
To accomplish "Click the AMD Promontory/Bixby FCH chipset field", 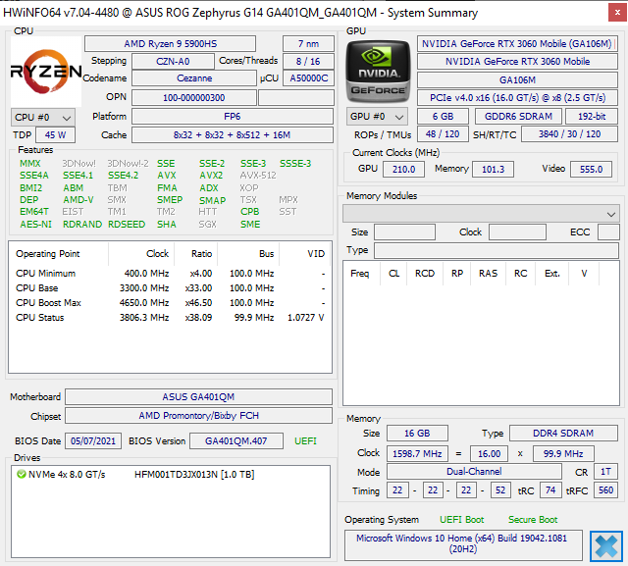I will pyautogui.click(x=199, y=417).
